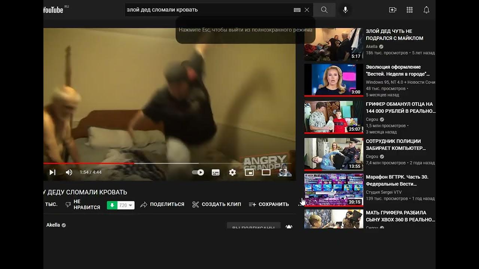Screen dimensions: 479x269
Task: Toggle the autoplay switch
Action: coord(198,172)
